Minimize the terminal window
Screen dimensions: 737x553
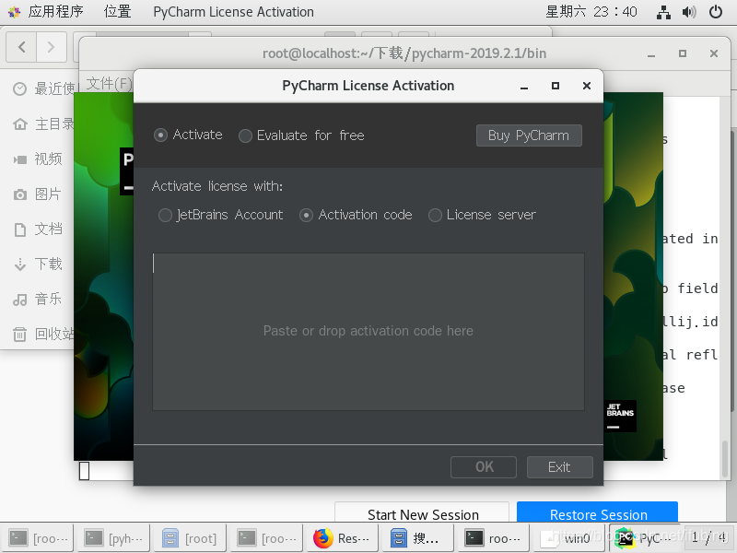click(x=651, y=53)
